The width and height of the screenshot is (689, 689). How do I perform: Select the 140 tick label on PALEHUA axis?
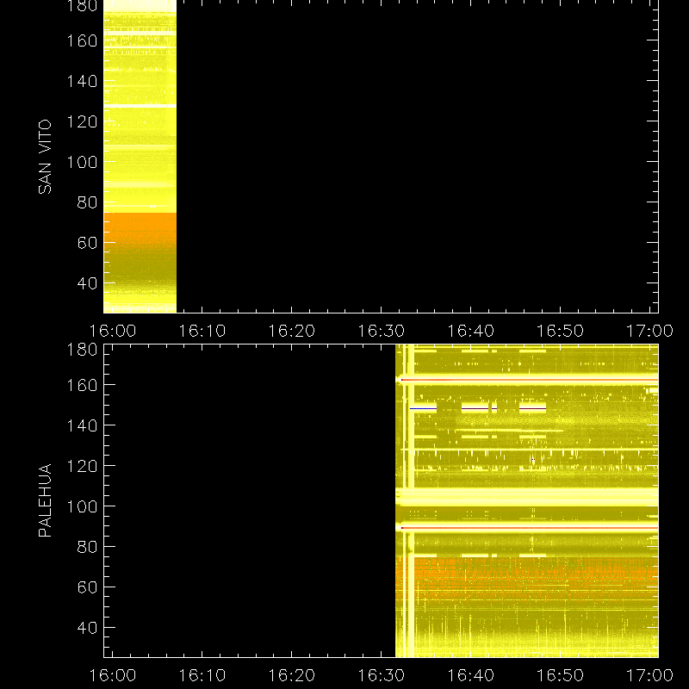tap(82, 425)
